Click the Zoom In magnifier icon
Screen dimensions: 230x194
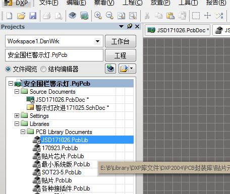tap(98, 16)
